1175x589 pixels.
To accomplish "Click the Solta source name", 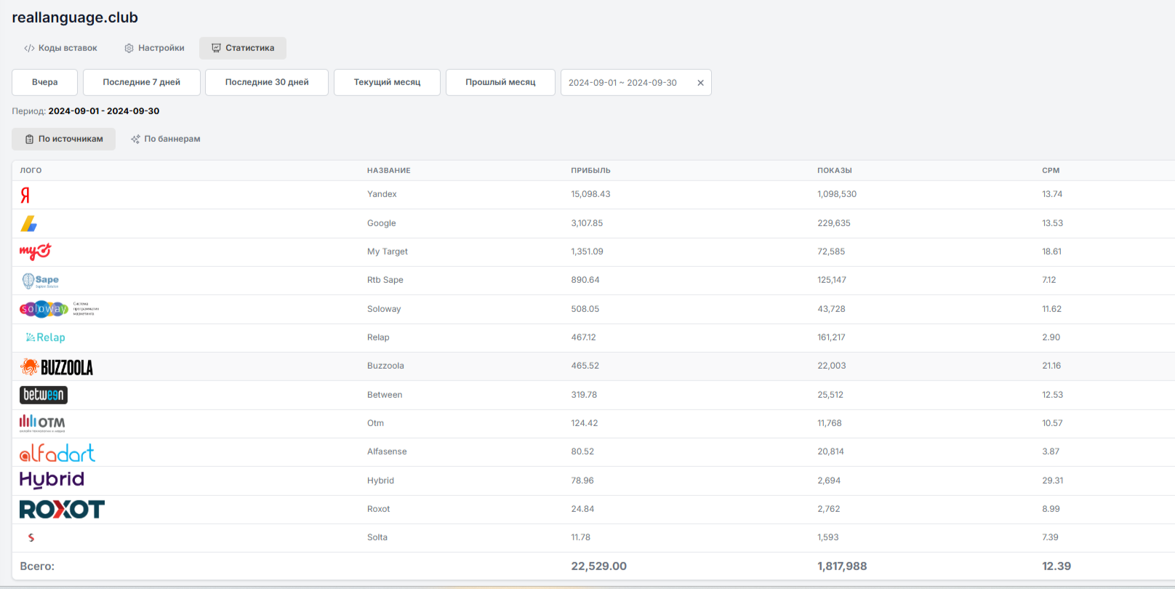I will (x=377, y=537).
